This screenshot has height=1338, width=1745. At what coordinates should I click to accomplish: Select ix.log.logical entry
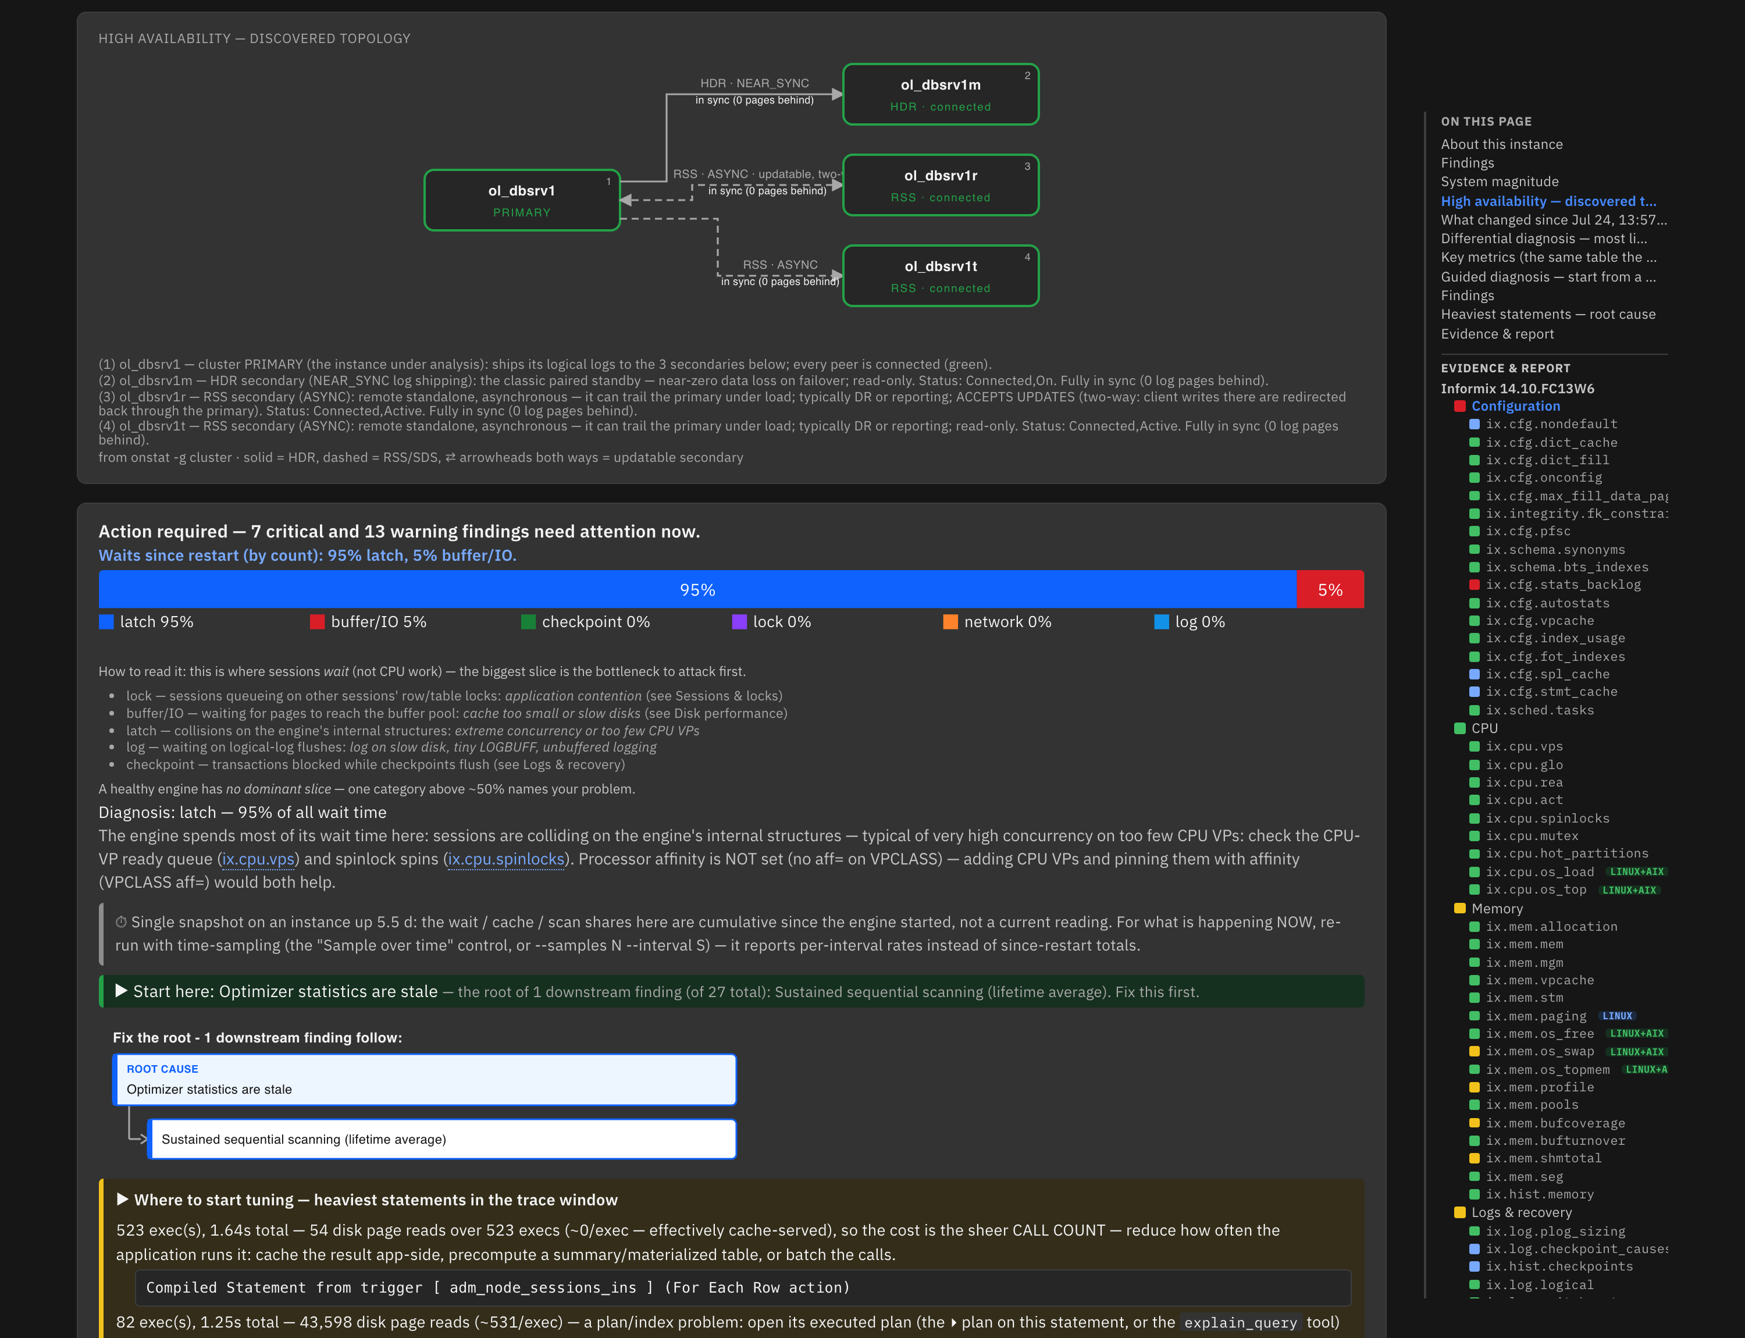coord(1540,1286)
